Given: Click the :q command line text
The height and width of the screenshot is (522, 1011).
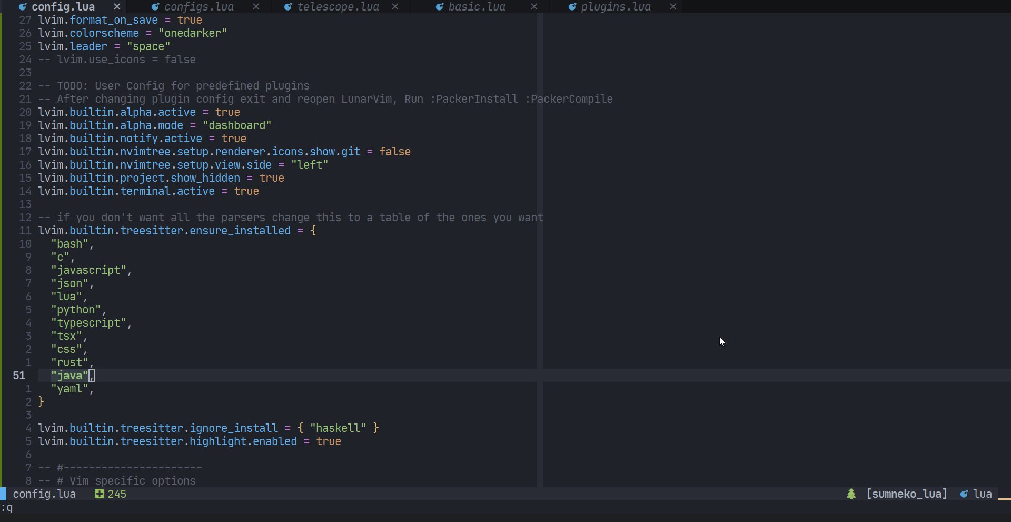Looking at the screenshot, I should (7, 508).
